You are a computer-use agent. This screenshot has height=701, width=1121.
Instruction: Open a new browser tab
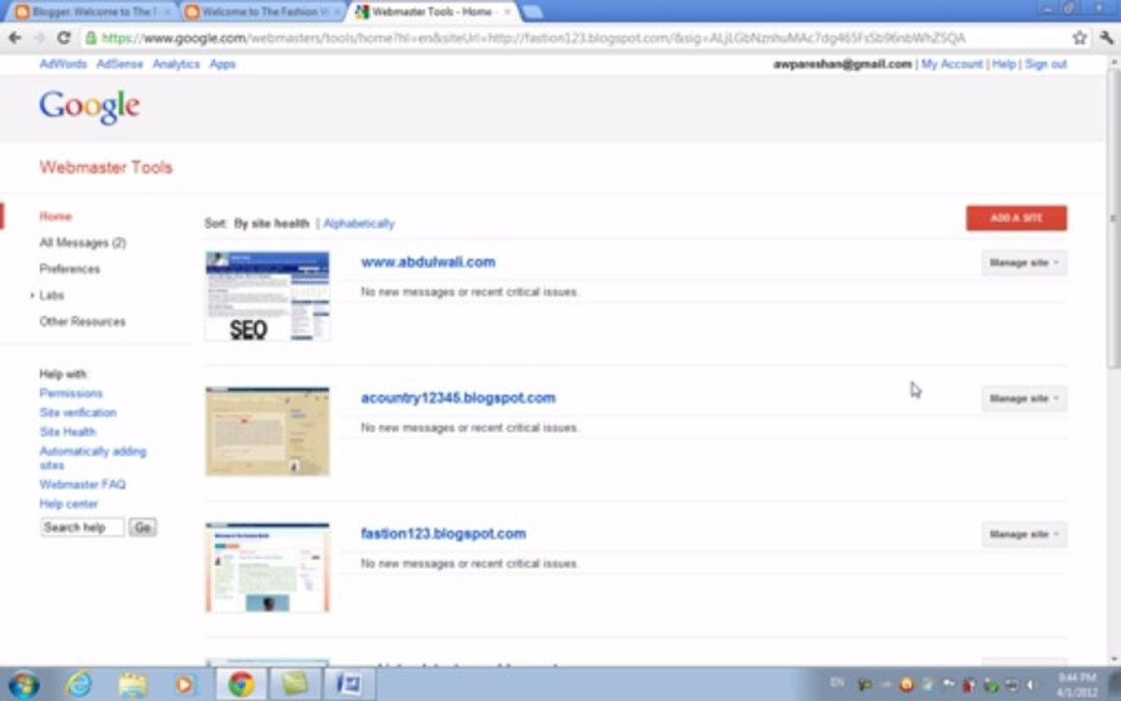tap(531, 12)
